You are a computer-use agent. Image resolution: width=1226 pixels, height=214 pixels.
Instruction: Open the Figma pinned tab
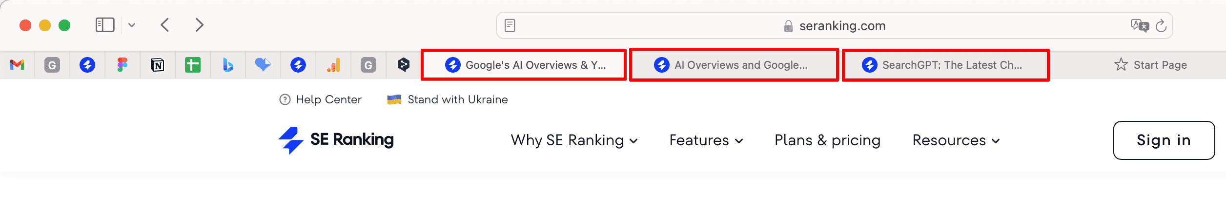coord(123,65)
